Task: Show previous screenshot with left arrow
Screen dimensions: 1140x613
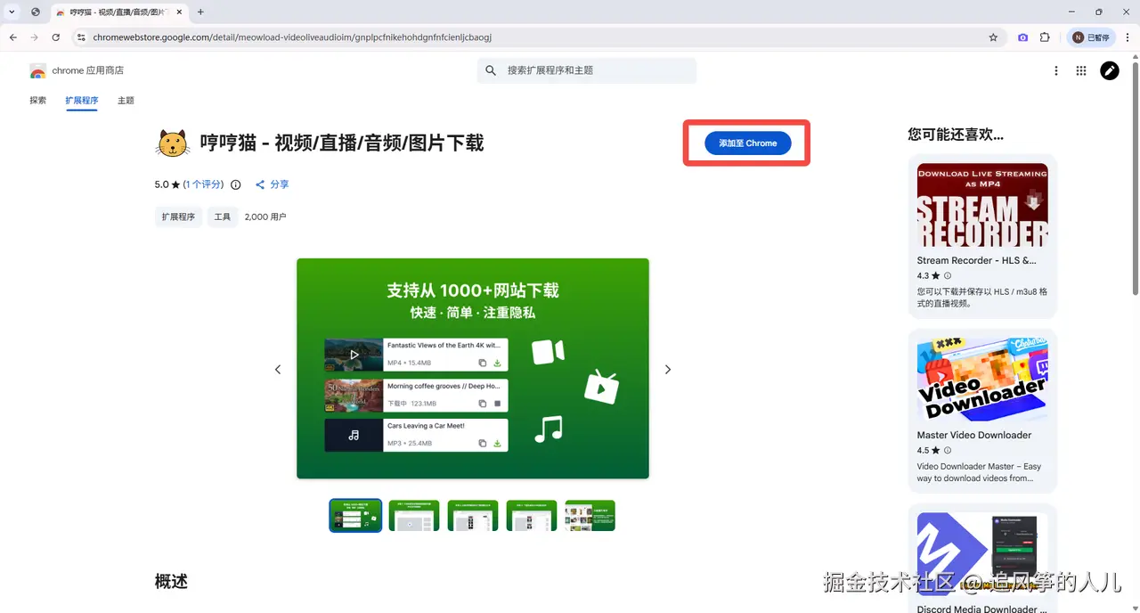Action: [x=278, y=369]
